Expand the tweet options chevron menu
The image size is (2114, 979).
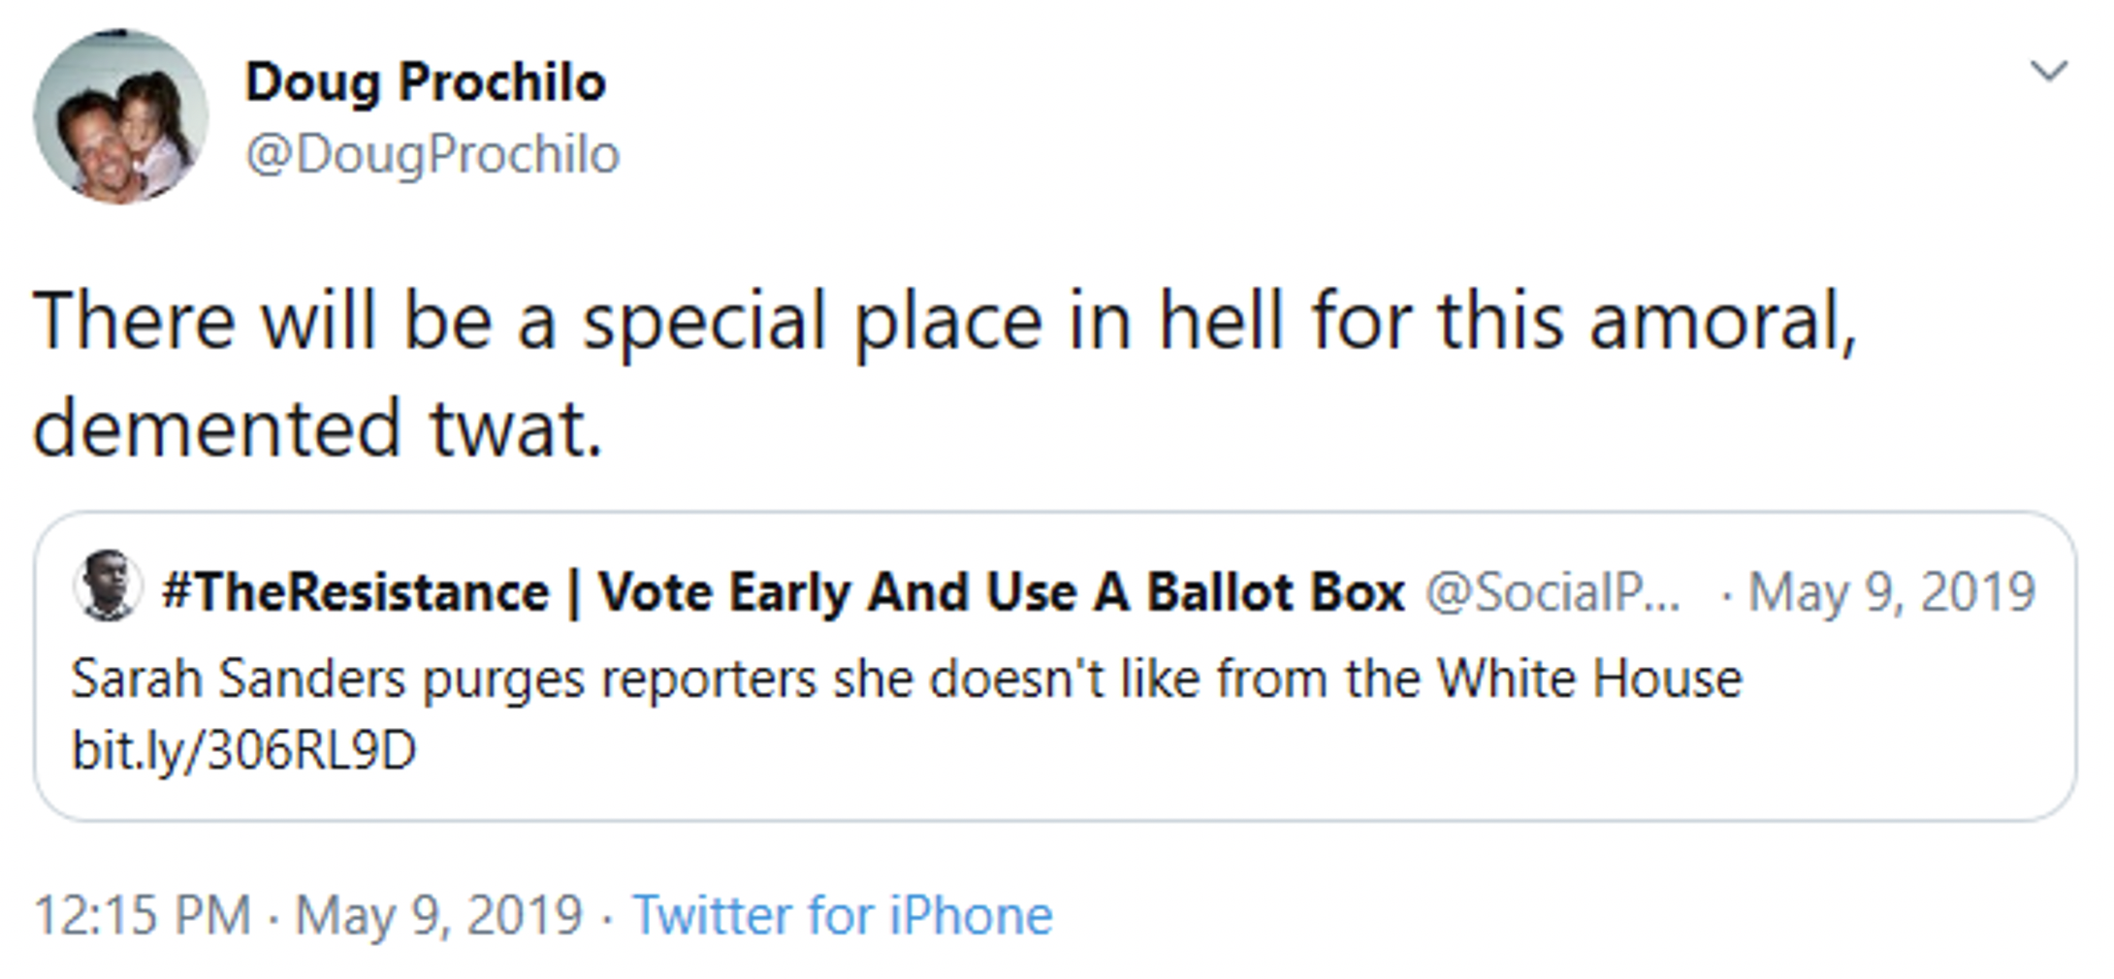(x=2048, y=71)
